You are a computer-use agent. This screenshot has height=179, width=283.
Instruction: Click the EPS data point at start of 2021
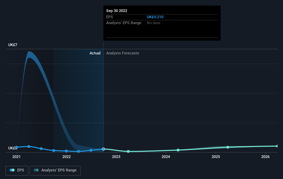(17, 147)
